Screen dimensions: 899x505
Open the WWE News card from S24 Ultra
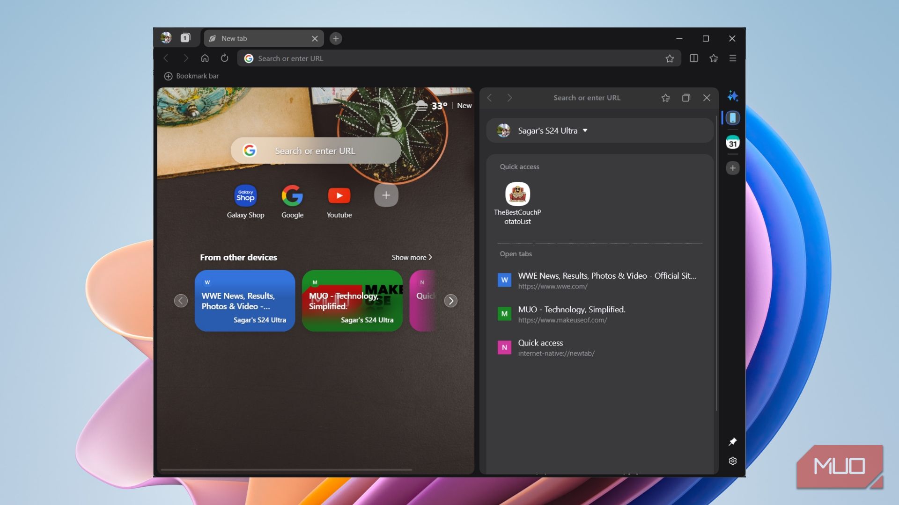click(x=245, y=301)
